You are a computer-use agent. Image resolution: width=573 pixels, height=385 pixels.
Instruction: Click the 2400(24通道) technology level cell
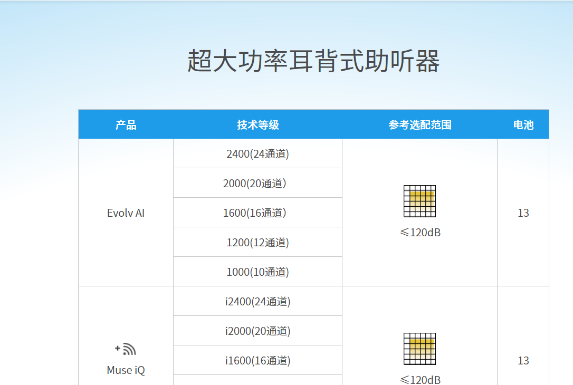click(x=257, y=154)
